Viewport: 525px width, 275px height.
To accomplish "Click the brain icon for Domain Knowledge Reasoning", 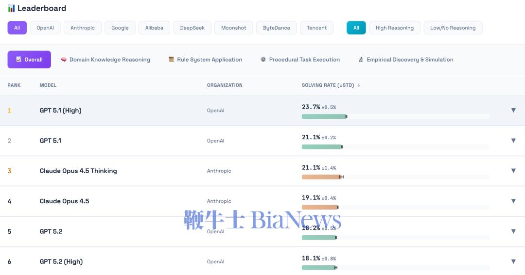I will coord(64,60).
